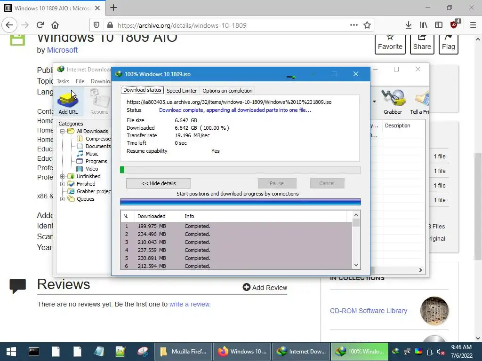
Task: Click the muted volume icon in system tray
Action: (441, 352)
